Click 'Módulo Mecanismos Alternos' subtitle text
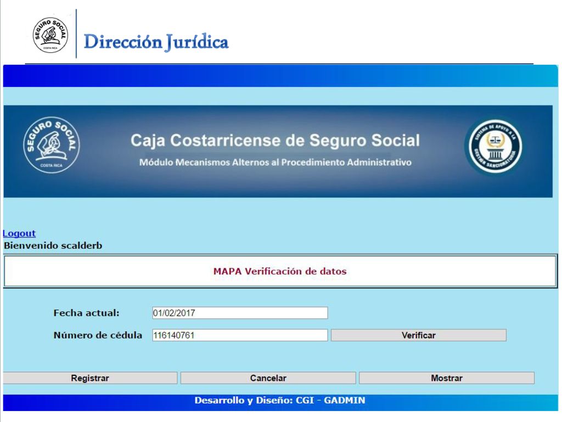562x422 pixels. (276, 162)
